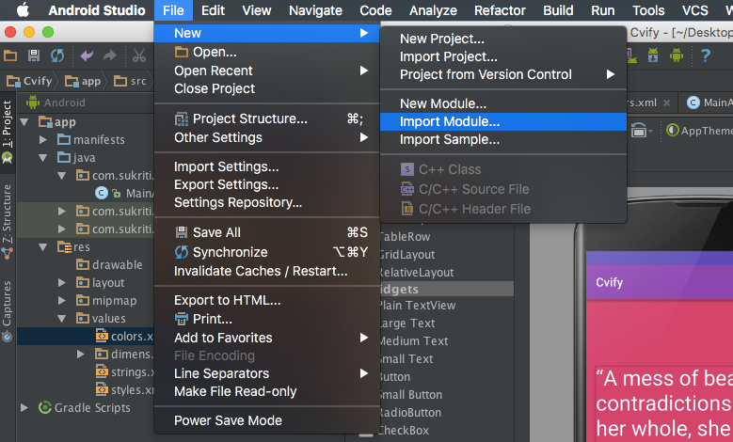Click the AppTheme selector icon

(672, 131)
